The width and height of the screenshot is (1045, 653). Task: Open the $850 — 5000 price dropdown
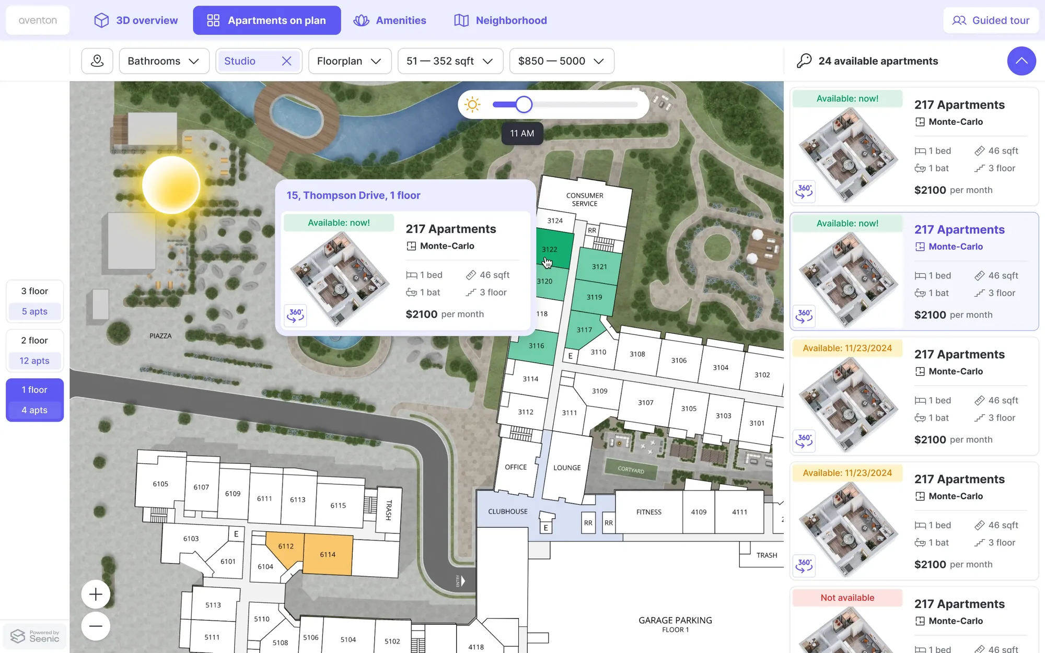click(562, 61)
